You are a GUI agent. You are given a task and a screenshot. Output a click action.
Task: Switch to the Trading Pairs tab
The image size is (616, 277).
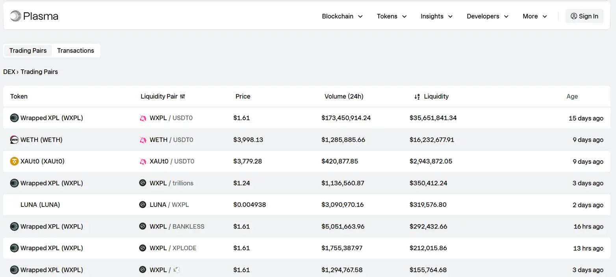coord(28,50)
